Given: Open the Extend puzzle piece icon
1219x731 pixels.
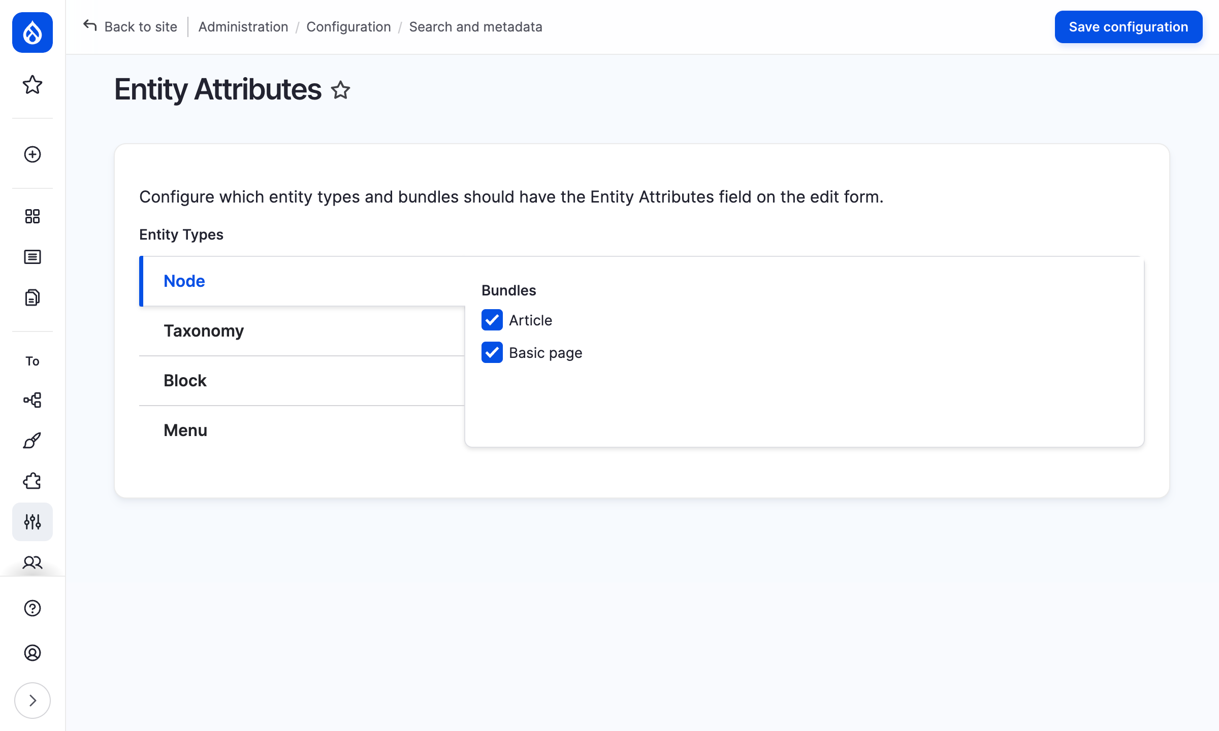Looking at the screenshot, I should 32,481.
